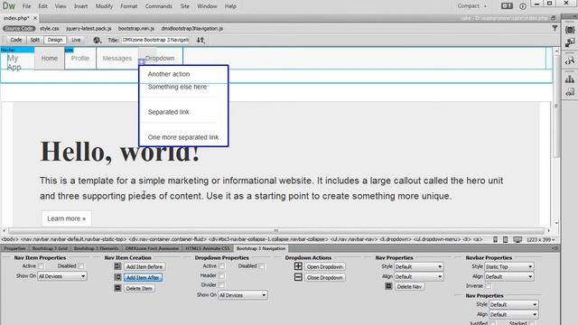Open the Databases panel icon in right dock
Viewport: 578px width, 325px height.
pyautogui.click(x=570, y=30)
